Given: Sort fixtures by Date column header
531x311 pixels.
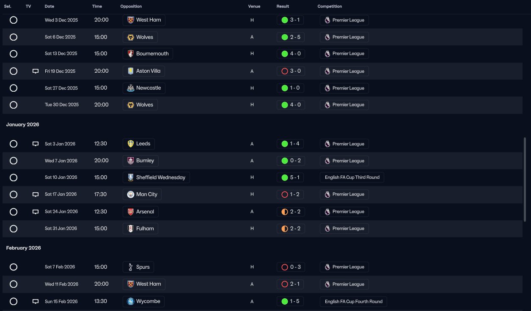Looking at the screenshot, I should [50, 6].
